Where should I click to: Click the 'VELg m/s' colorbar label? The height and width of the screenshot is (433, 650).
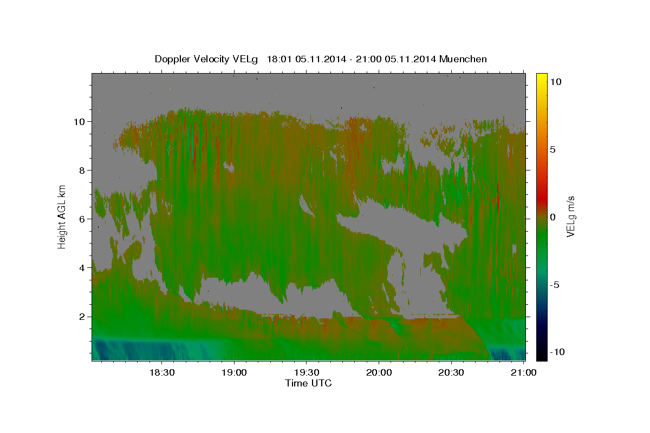coord(570,216)
